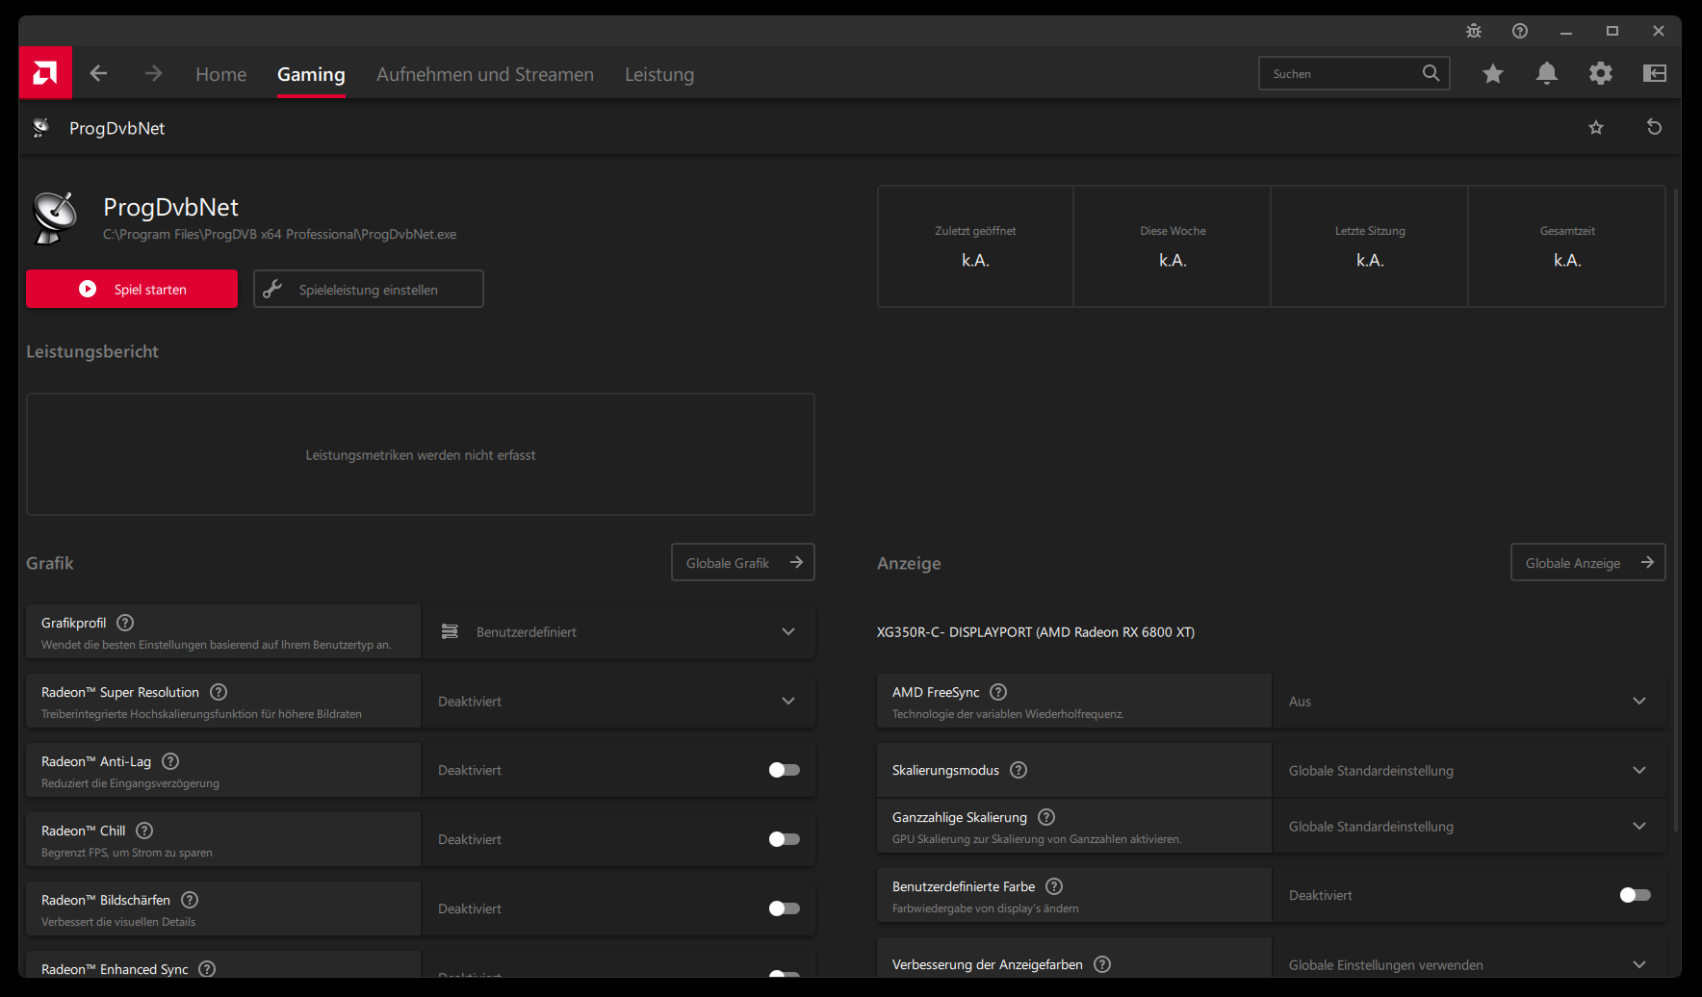The height and width of the screenshot is (997, 1702).
Task: Expand Radeon Super Resolution dropdown
Action: tap(618, 701)
